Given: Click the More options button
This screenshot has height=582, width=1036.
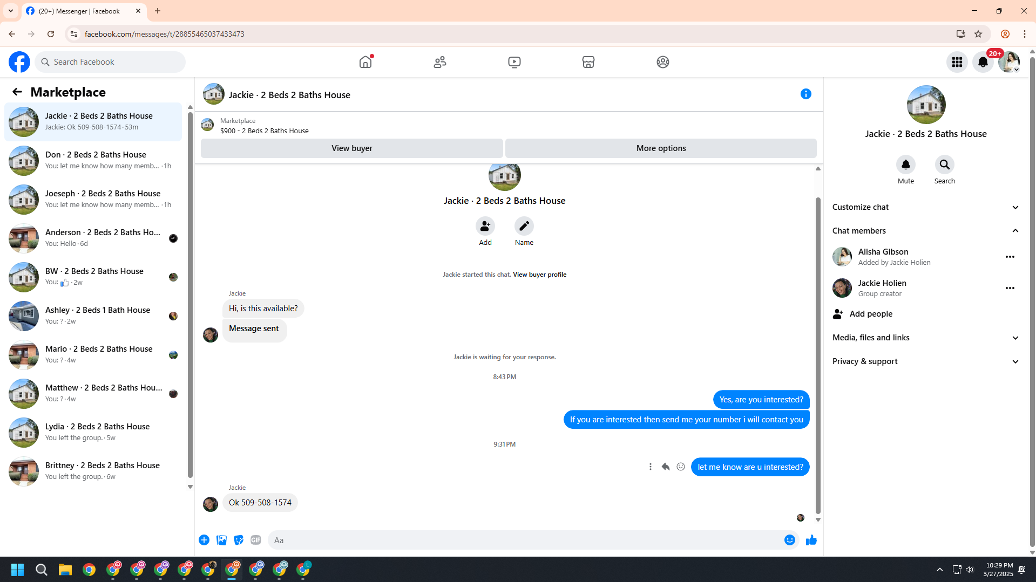Looking at the screenshot, I should click(x=661, y=148).
